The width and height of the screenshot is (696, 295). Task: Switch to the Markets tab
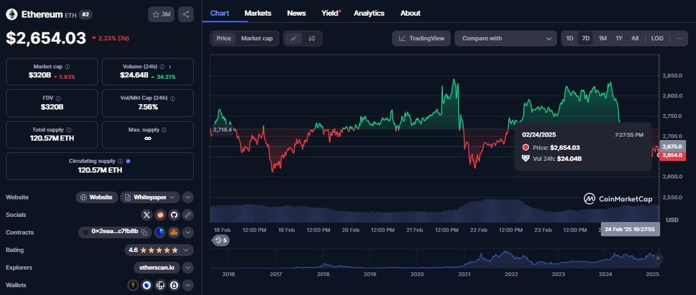pyautogui.click(x=258, y=13)
